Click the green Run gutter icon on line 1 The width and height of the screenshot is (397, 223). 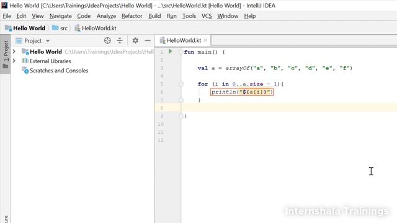[x=171, y=51]
